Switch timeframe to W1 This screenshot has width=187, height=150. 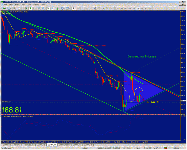(x=146, y=8)
